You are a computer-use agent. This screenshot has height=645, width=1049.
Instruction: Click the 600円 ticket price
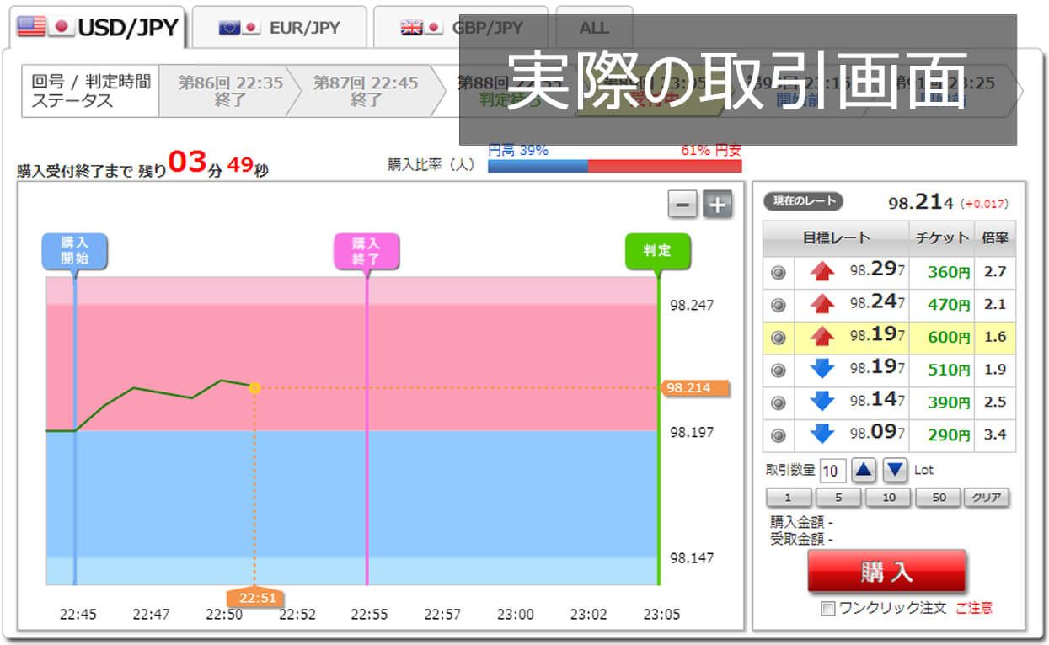coord(949,338)
